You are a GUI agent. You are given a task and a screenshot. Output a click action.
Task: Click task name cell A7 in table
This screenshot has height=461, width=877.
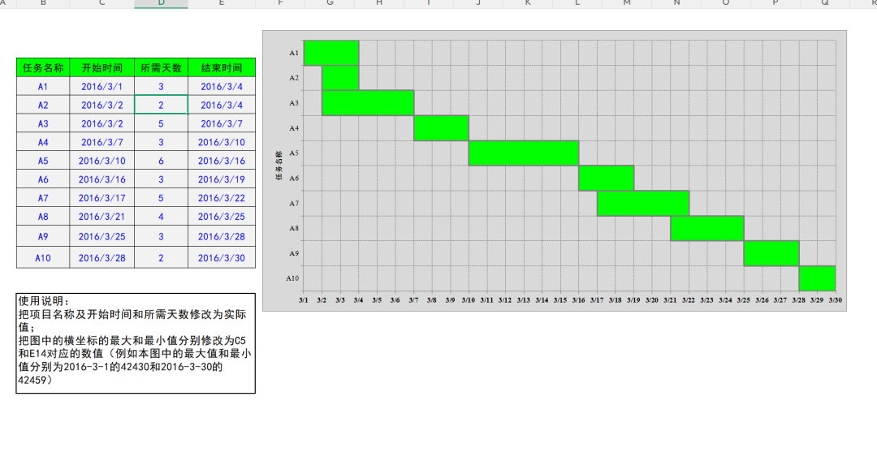[x=43, y=198]
